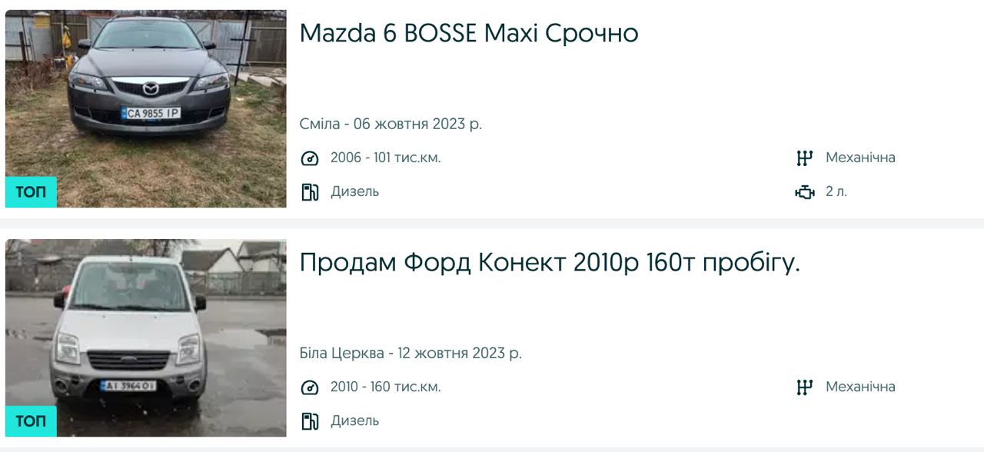This screenshot has height=452, width=984.
Task: Click the ТОП badge on Ford photo
Action: point(31,421)
